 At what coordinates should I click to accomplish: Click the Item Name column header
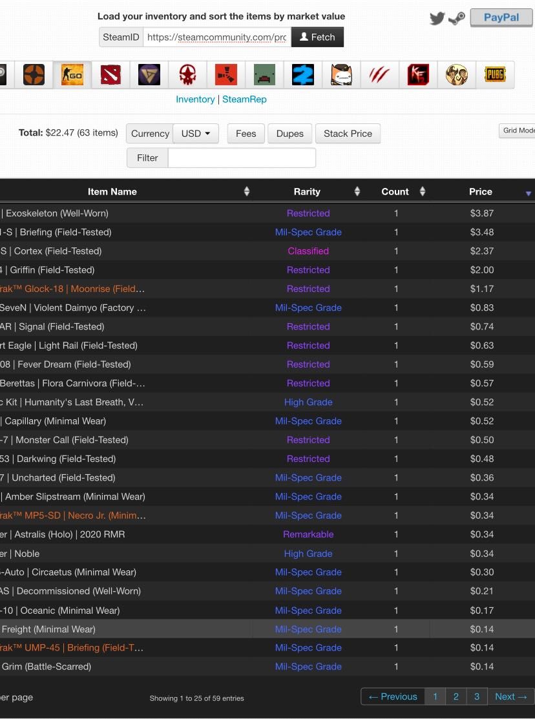[x=112, y=192]
